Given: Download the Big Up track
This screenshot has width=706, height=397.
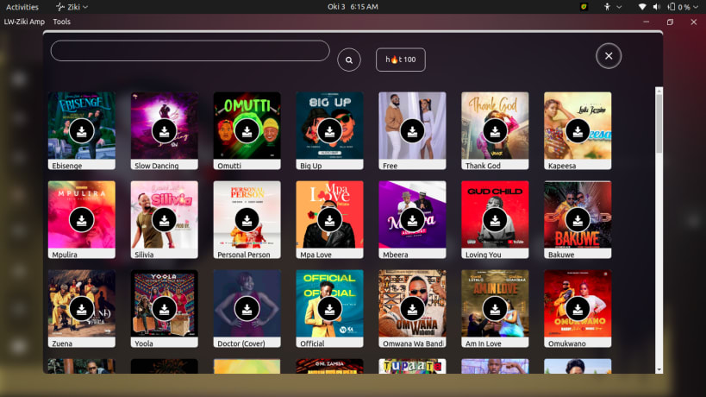Looking at the screenshot, I should point(329,131).
